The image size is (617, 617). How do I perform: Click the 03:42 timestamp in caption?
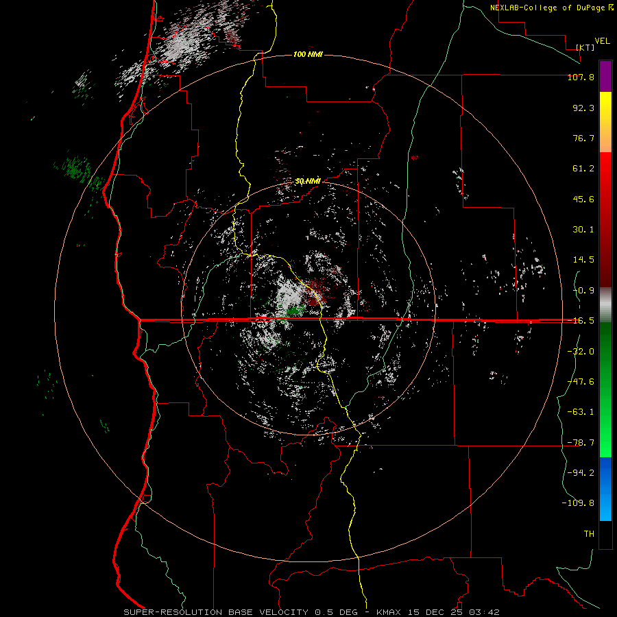(x=485, y=612)
